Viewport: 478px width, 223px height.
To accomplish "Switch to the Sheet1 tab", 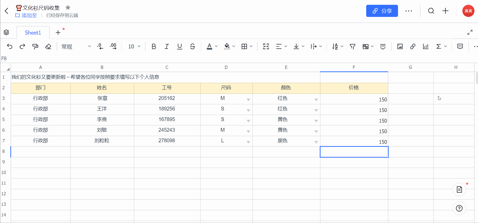I will coord(33,33).
